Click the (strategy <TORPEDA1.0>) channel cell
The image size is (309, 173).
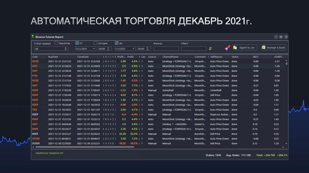coord(177,129)
